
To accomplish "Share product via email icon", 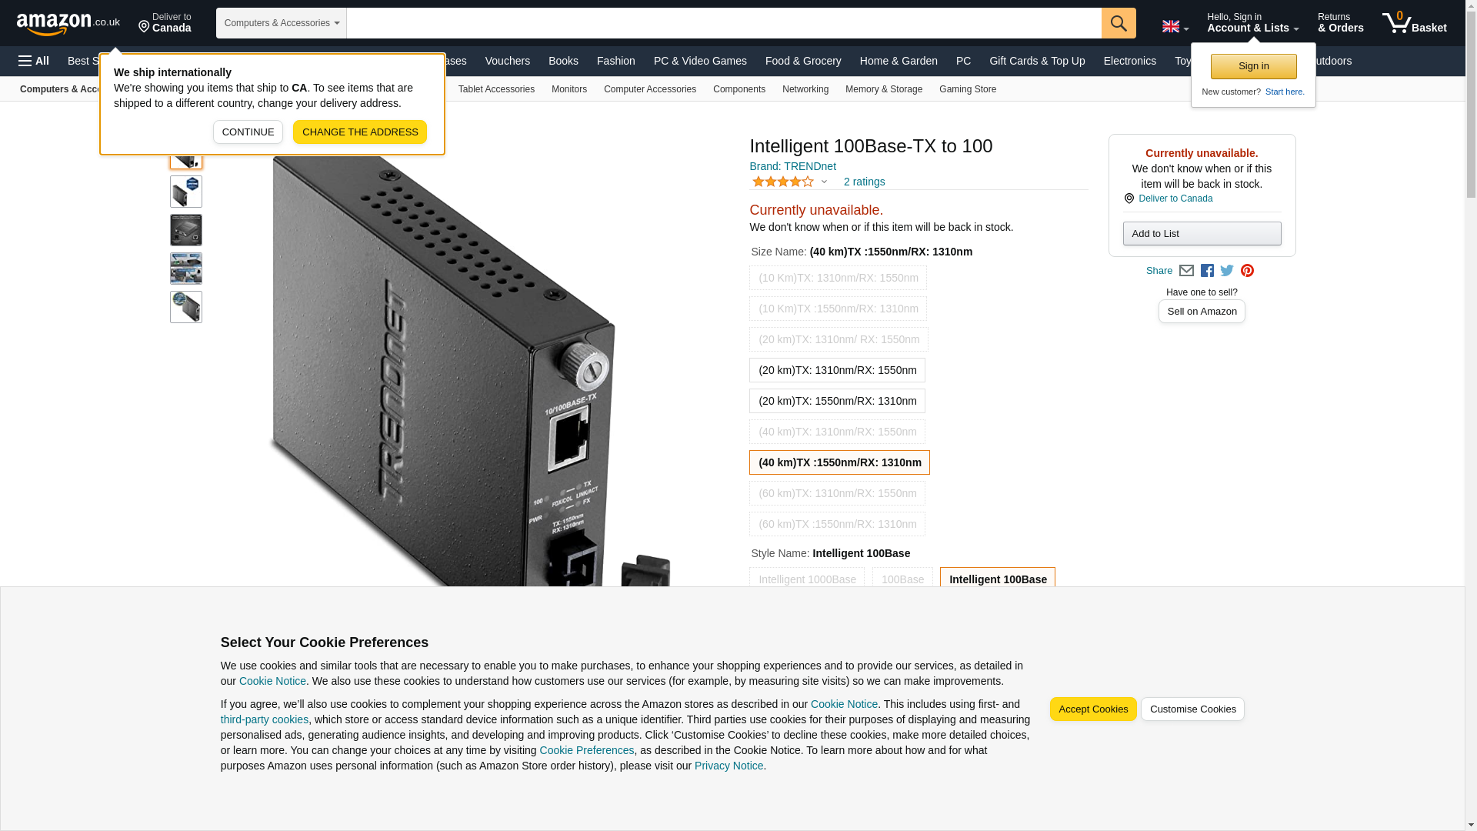I will 1186,271.
